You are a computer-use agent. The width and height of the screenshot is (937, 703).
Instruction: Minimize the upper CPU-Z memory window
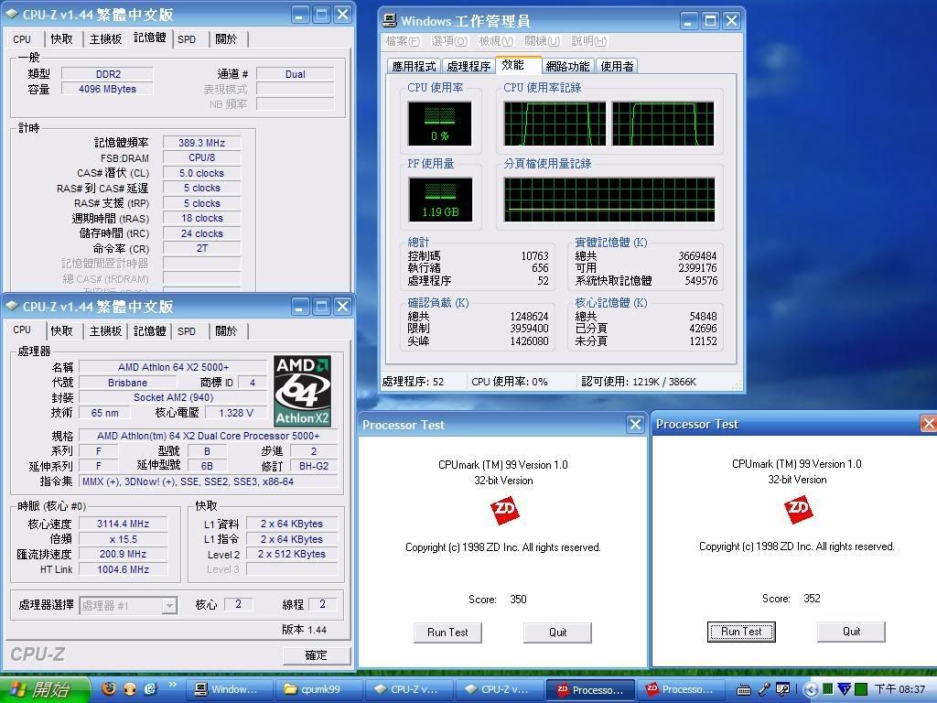click(300, 15)
